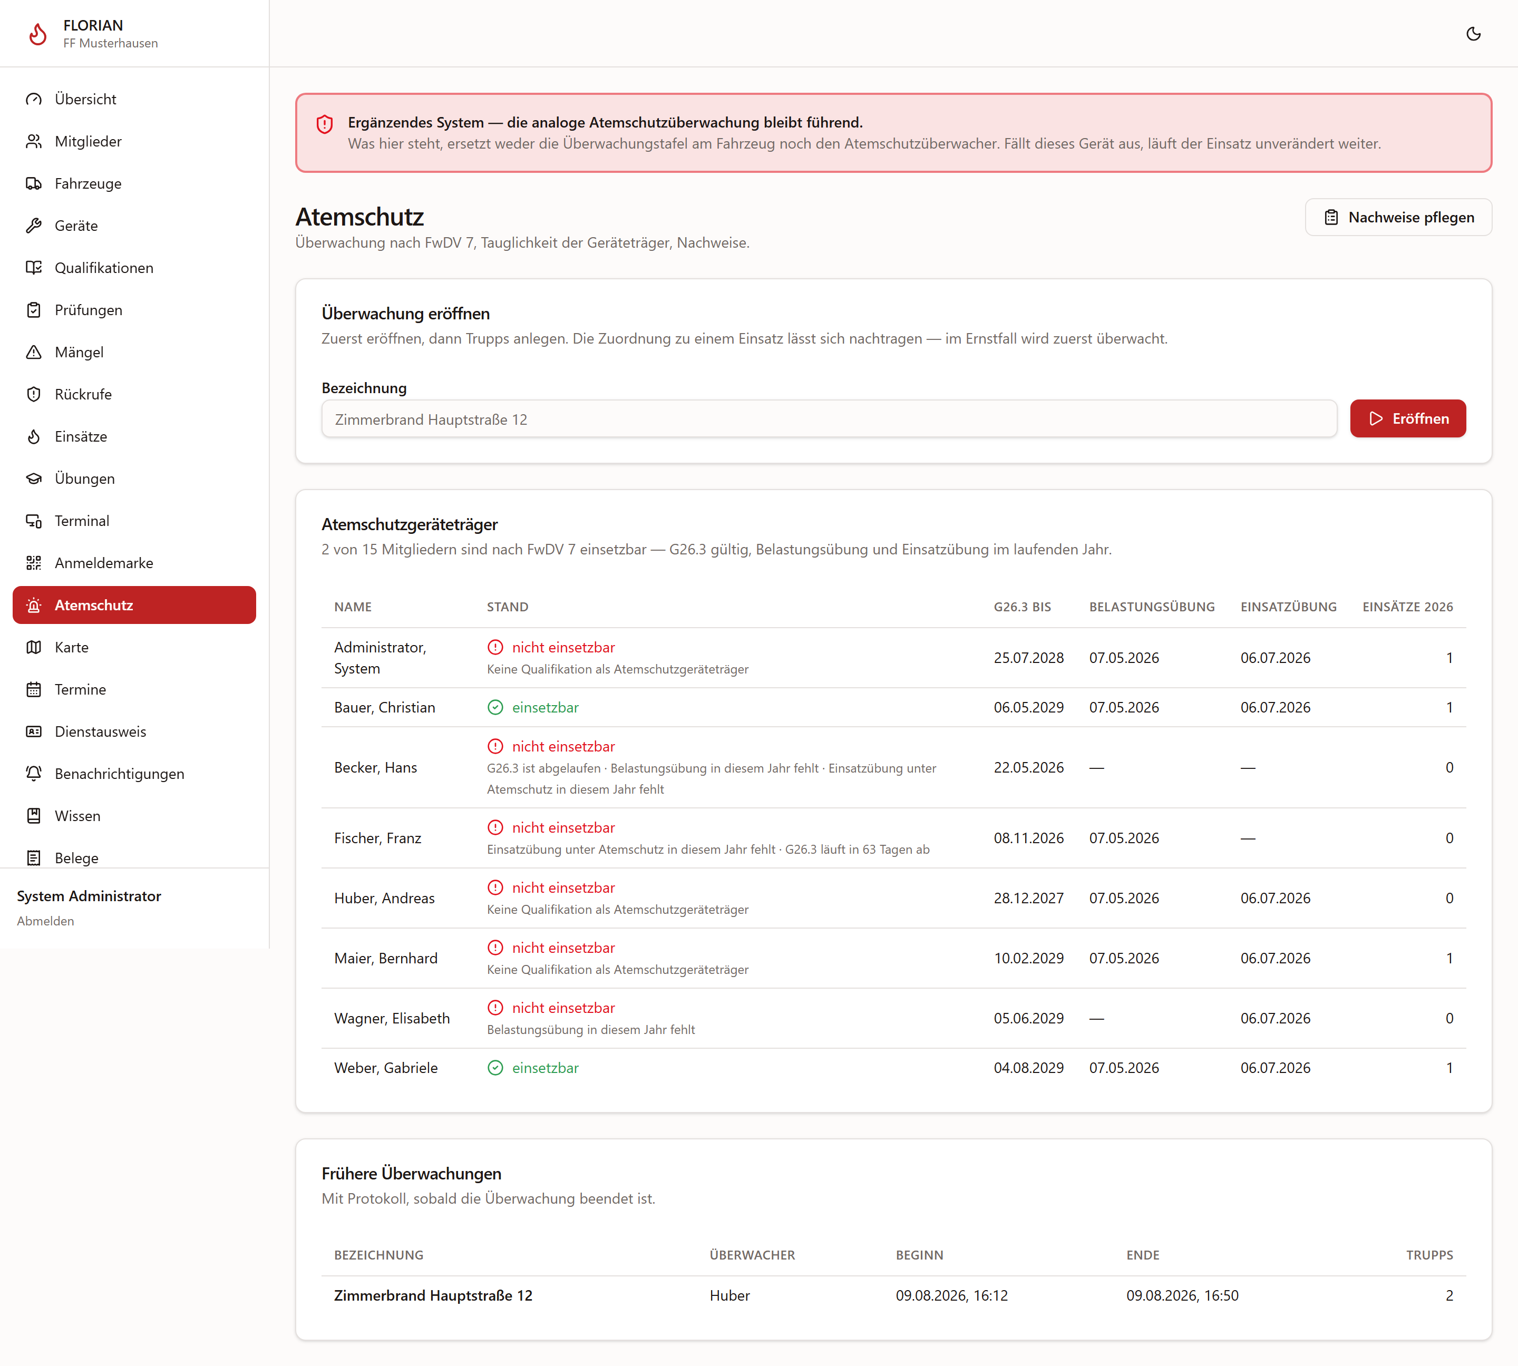Toggle dark mode with the moon icon
Viewport: 1518px width, 1366px height.
[1473, 34]
